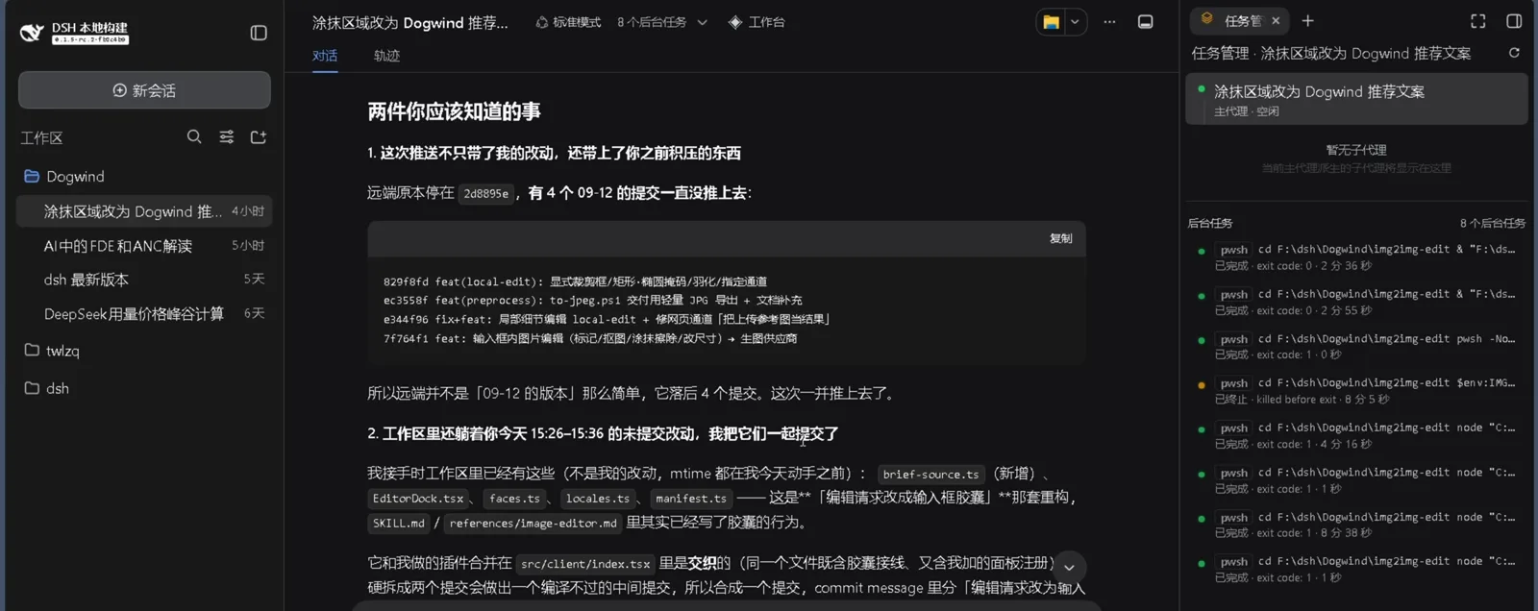The image size is (1538, 611).
Task: Switch to the 对话 tab
Action: tap(325, 56)
